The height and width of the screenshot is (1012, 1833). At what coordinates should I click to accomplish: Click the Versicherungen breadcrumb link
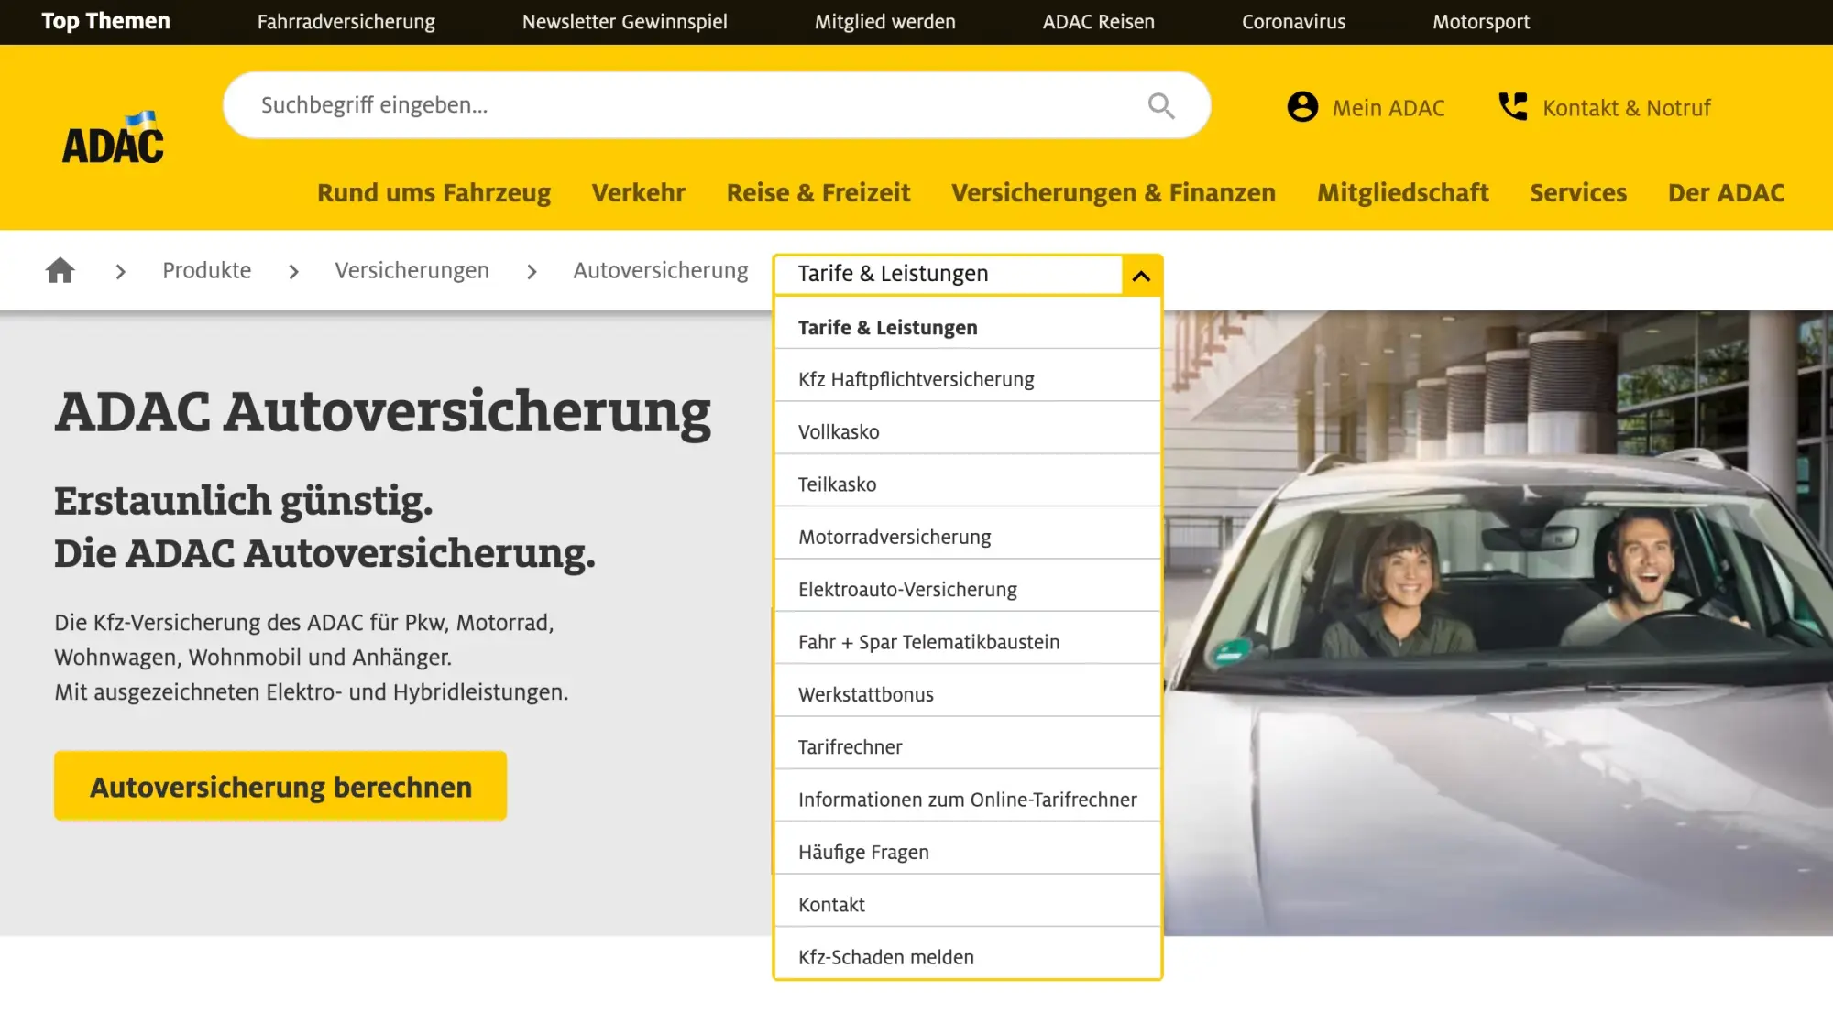pos(412,271)
